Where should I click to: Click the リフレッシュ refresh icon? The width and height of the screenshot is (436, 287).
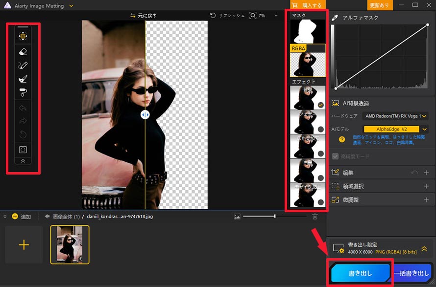click(213, 16)
